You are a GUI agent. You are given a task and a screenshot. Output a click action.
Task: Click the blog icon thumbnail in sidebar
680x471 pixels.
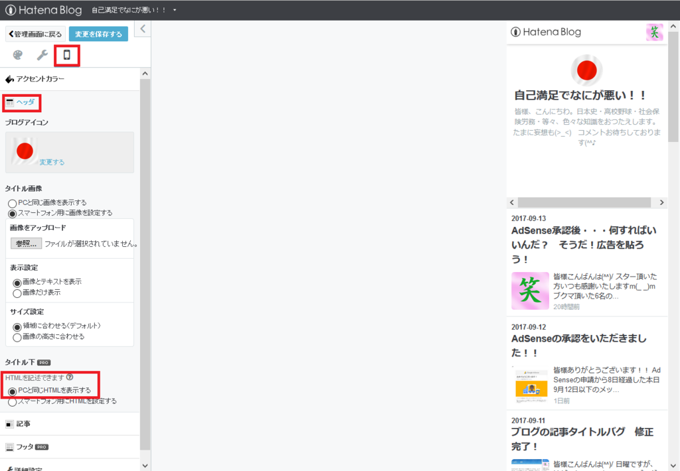[x=25, y=151]
